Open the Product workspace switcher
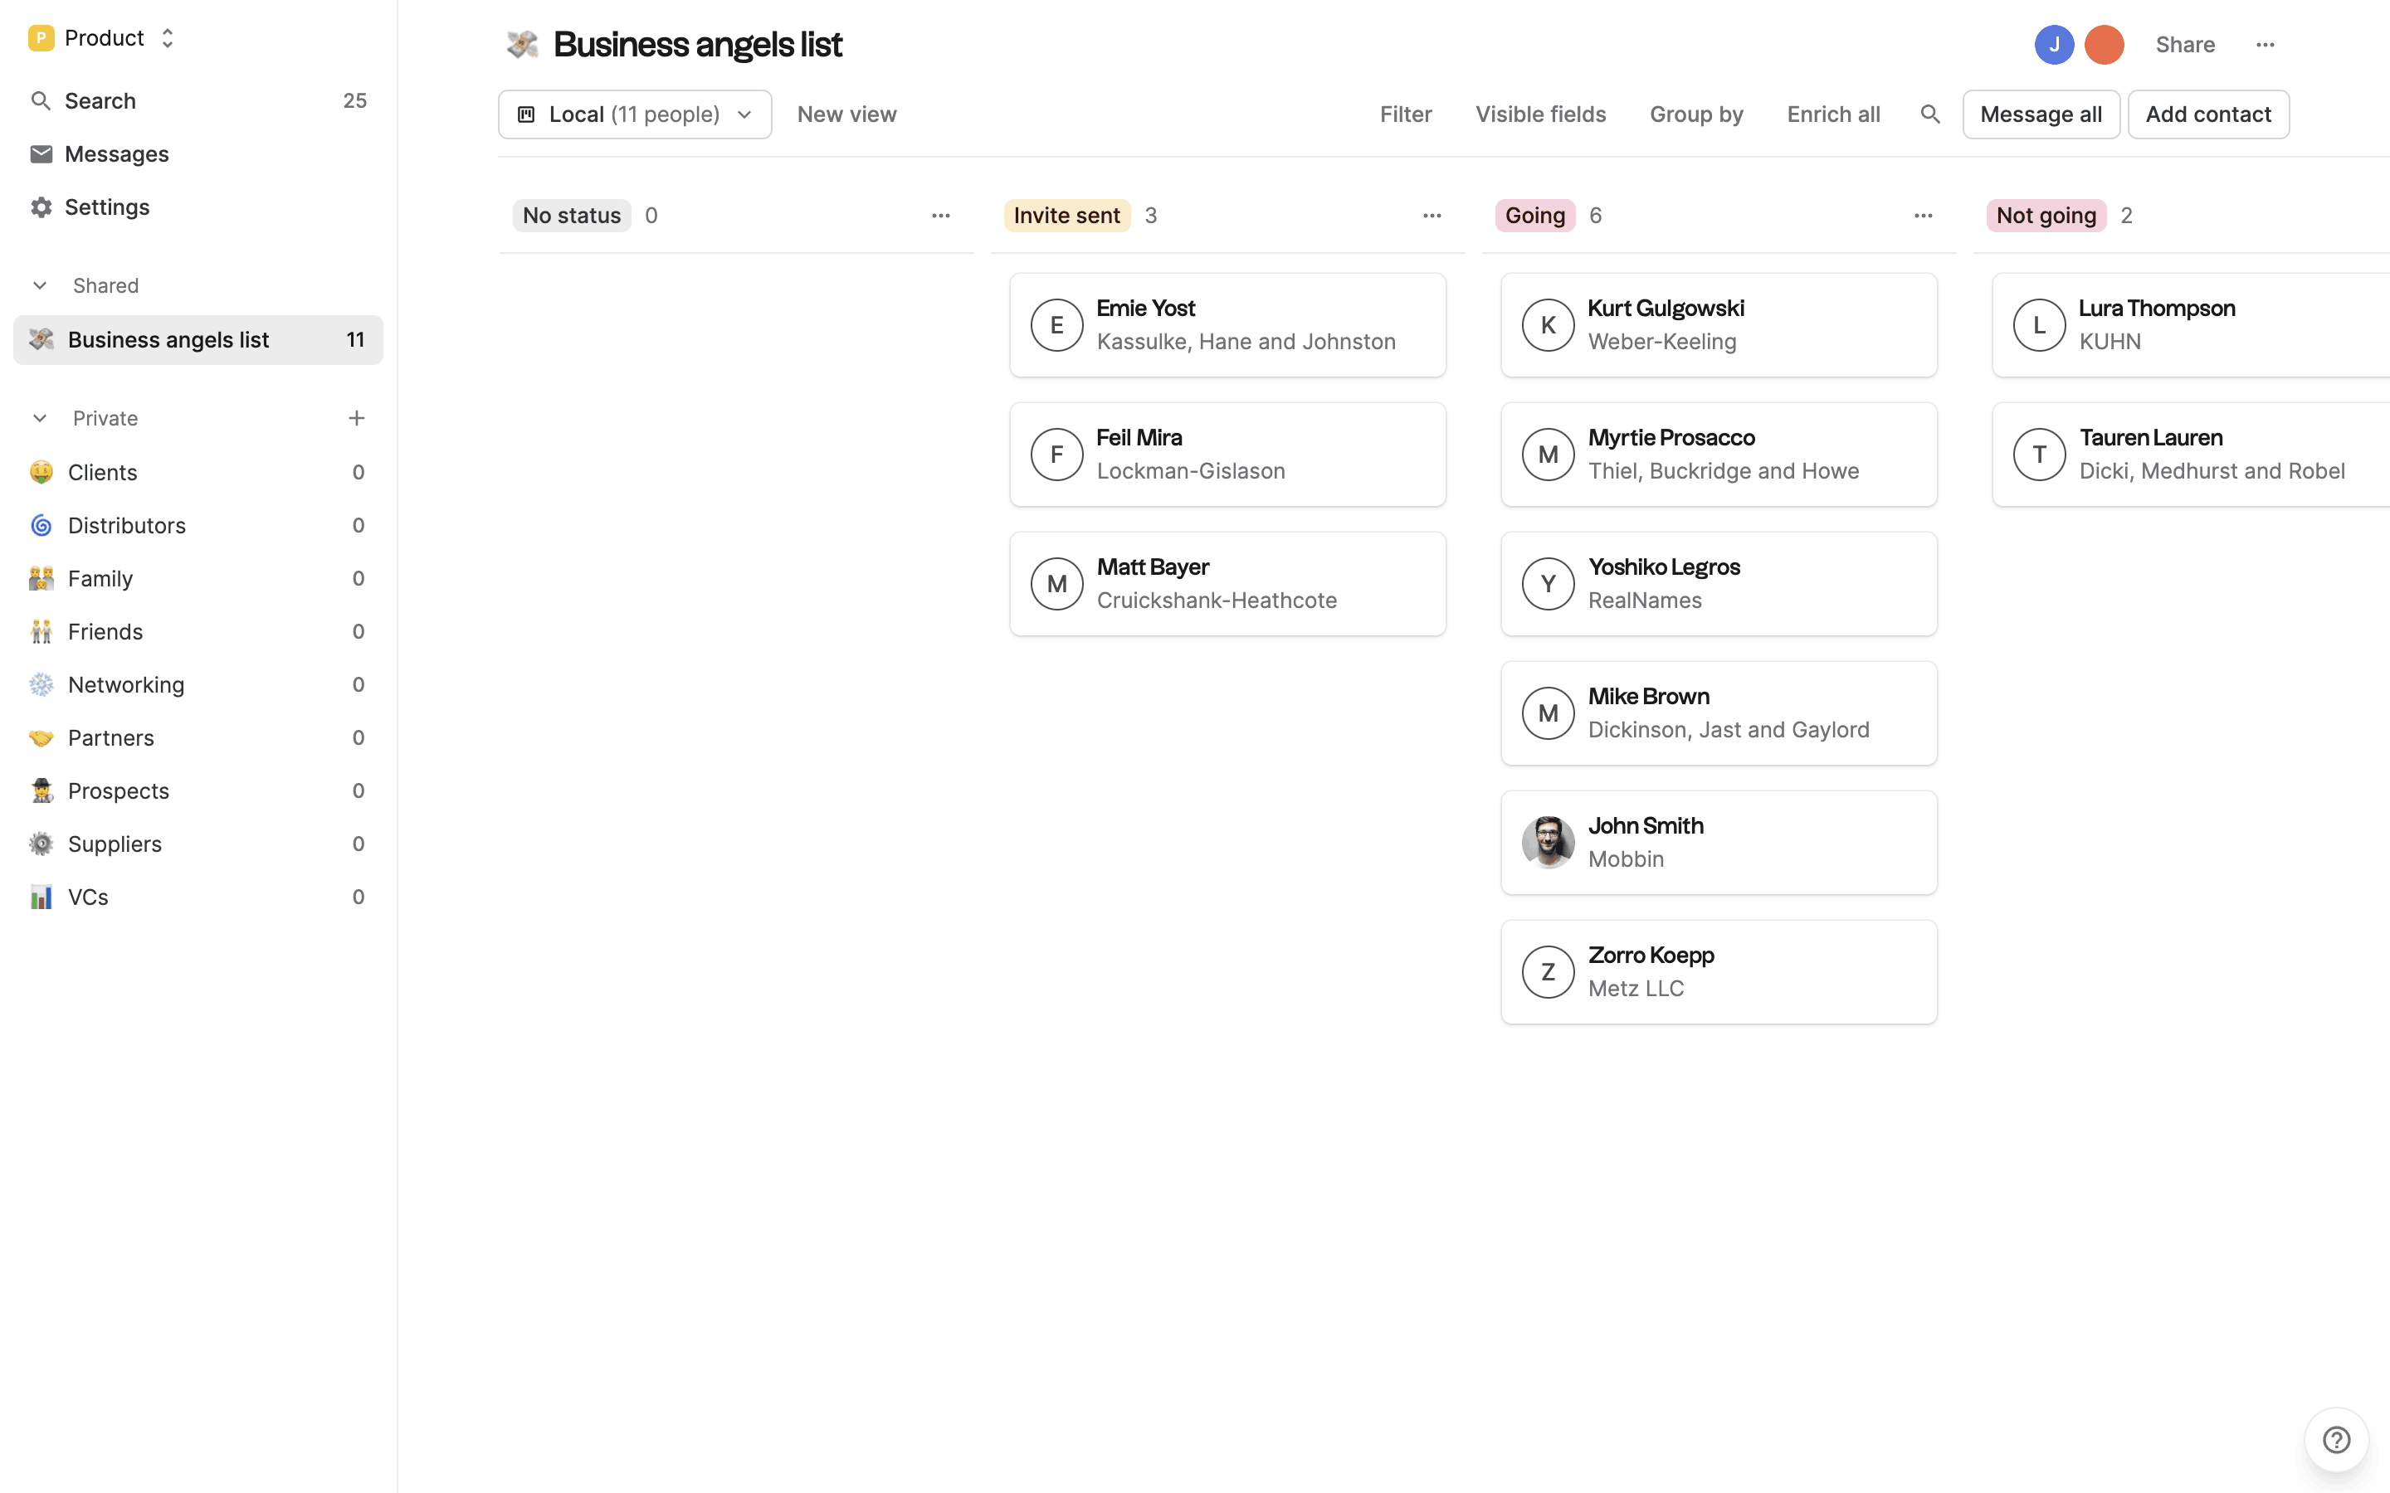The height and width of the screenshot is (1493, 2390). click(x=103, y=38)
